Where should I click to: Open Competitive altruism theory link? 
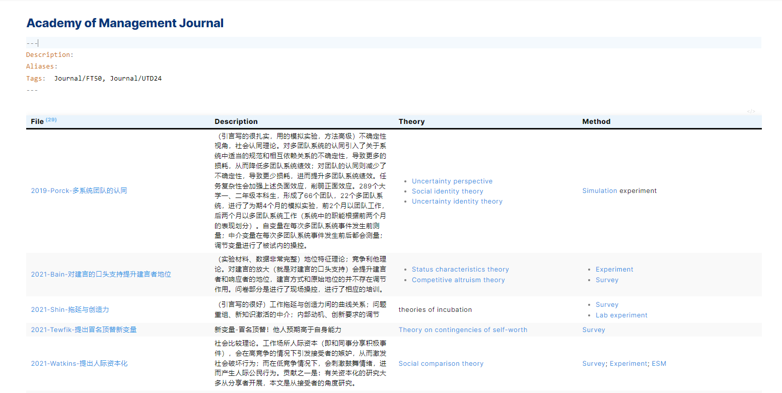pos(458,280)
